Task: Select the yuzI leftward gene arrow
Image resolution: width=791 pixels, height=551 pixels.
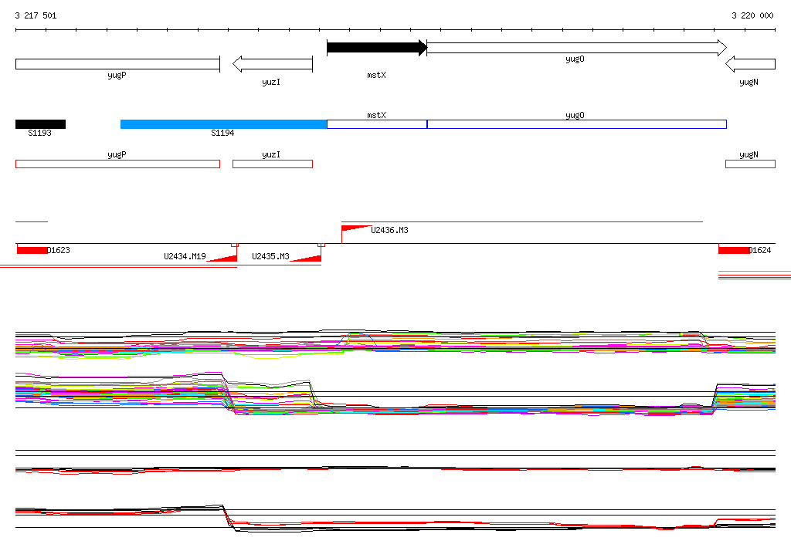Action: point(273,64)
